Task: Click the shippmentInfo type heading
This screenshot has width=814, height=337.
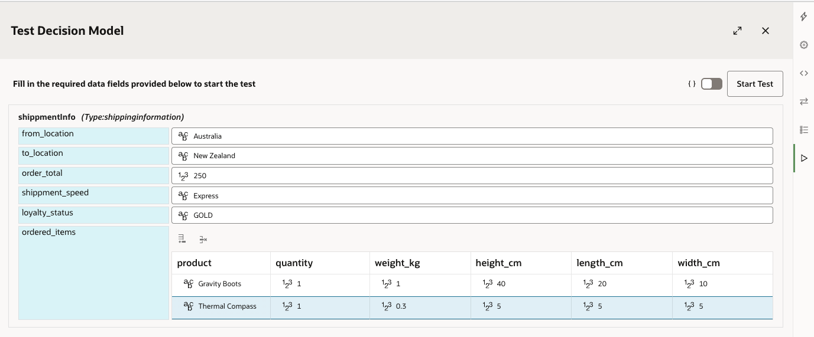Action: click(101, 117)
